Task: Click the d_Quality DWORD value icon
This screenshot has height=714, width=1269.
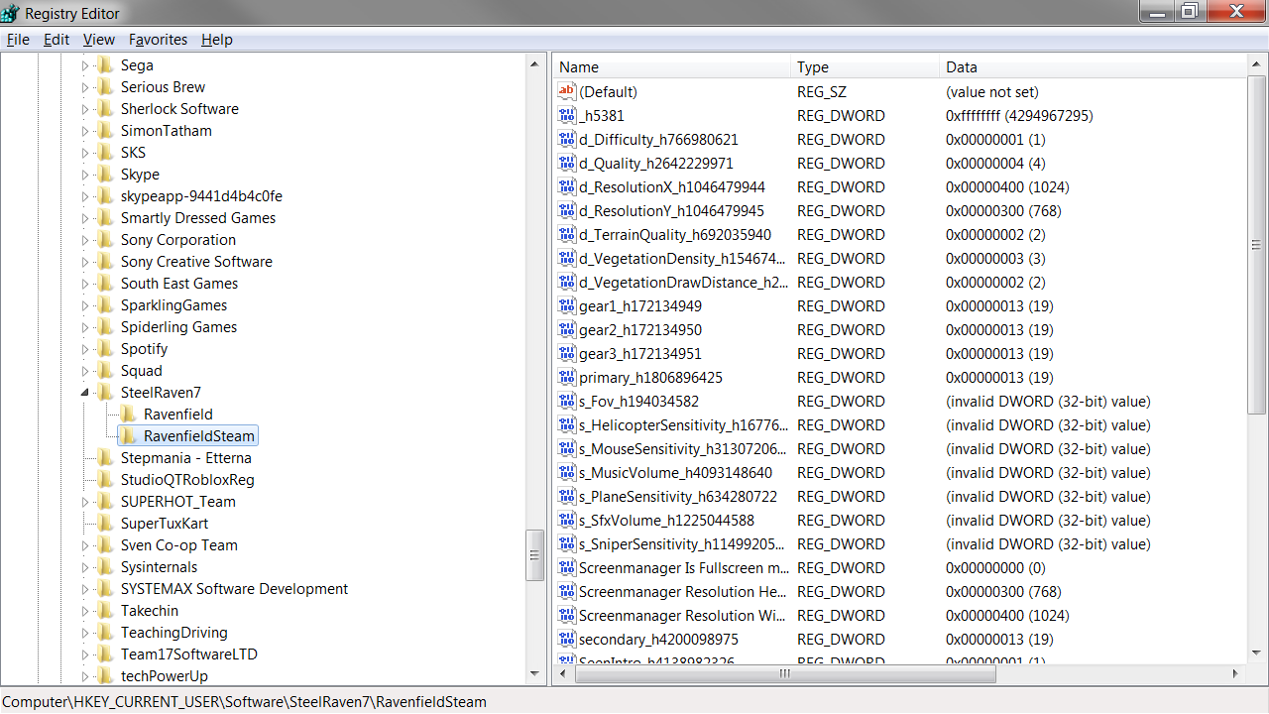Action: click(567, 163)
